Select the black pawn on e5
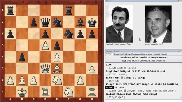This screenshot has height=102, width=182. pos(57,45)
